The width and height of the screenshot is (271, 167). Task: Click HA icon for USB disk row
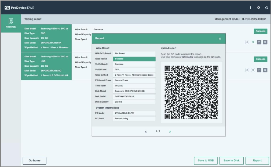point(247,70)
